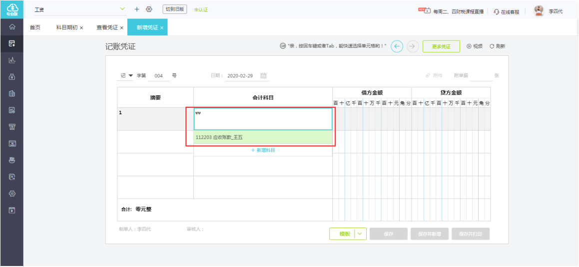Go to previous voucher with left arrow

[x=397, y=46]
